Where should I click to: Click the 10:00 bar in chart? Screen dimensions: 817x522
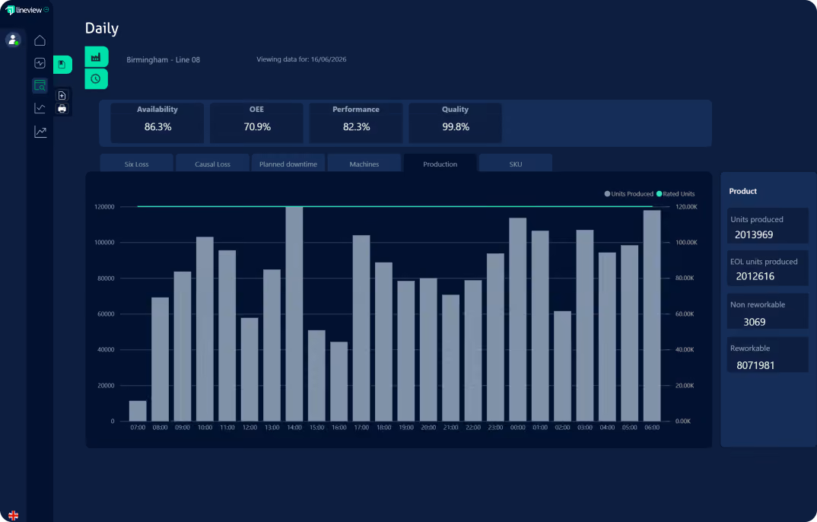tap(205, 329)
